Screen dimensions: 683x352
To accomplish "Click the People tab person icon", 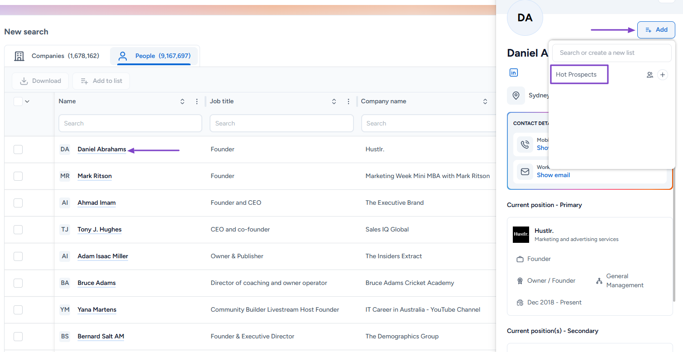I will 122,56.
